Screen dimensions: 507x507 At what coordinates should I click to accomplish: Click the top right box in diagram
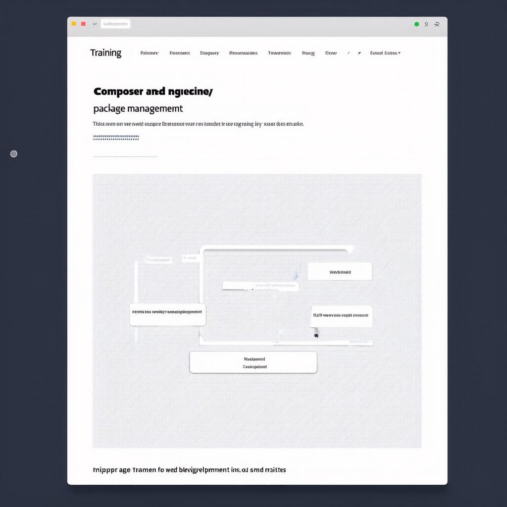pyautogui.click(x=340, y=272)
